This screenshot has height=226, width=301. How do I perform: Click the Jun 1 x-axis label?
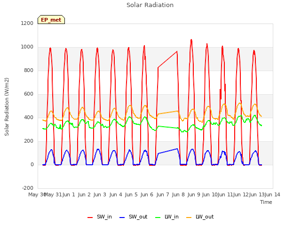69,194
